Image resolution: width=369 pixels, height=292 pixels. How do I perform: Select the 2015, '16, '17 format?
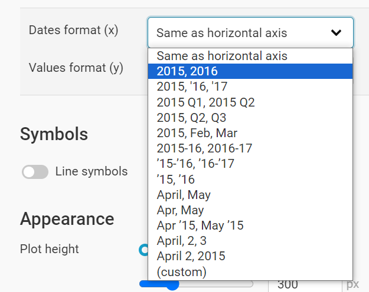(250, 87)
